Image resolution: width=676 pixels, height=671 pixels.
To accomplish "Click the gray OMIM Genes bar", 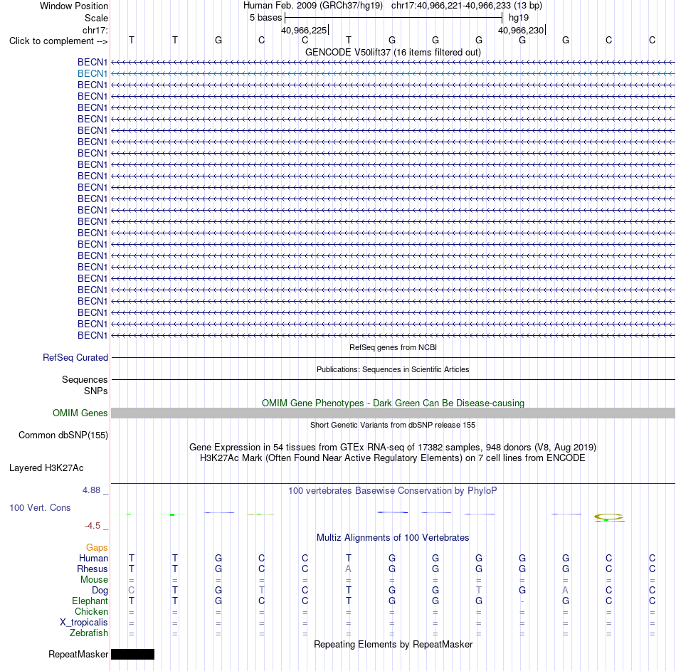I will pos(393,413).
